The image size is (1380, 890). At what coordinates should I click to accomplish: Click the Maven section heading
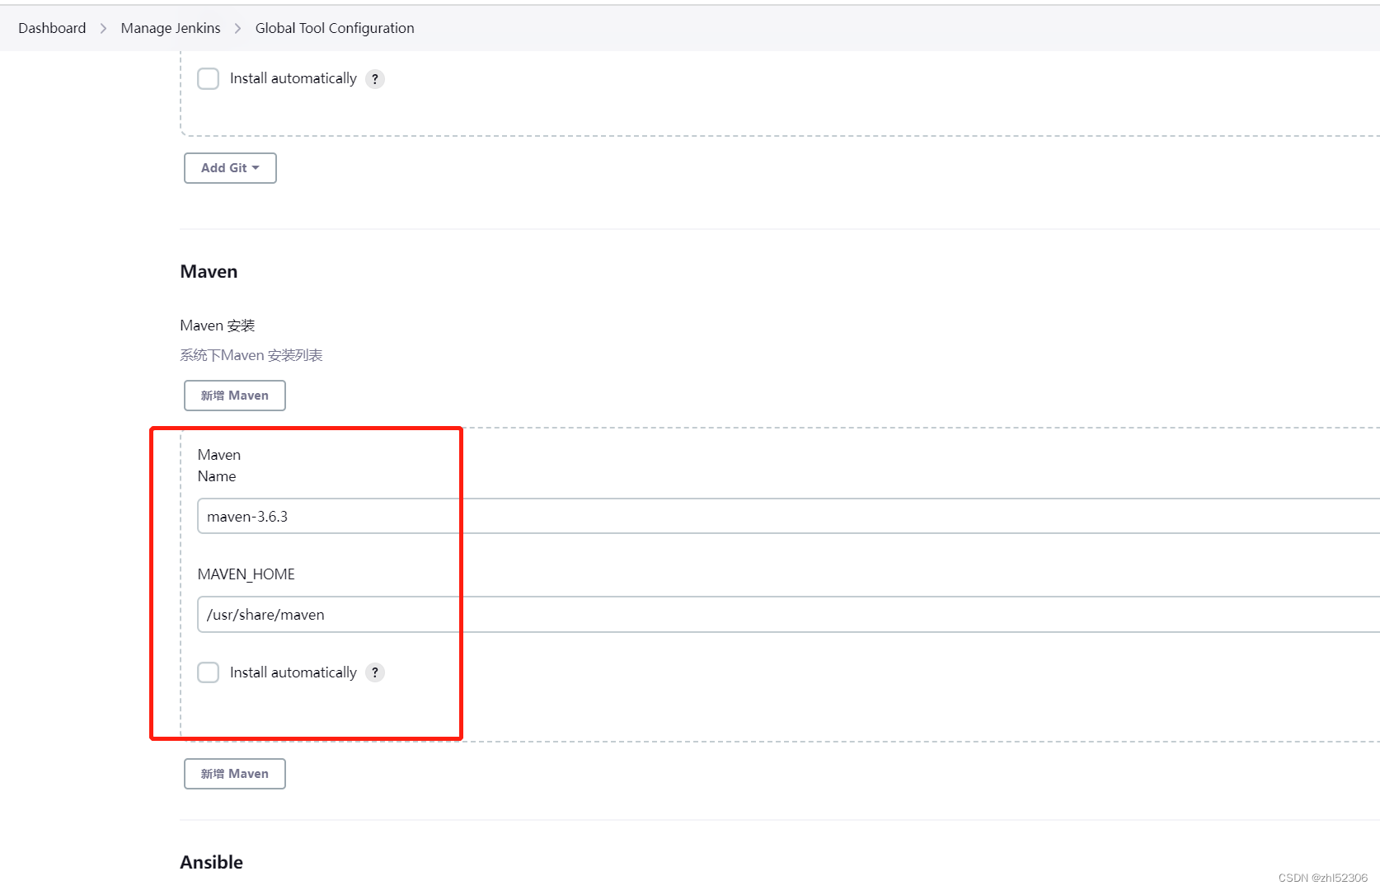point(209,272)
